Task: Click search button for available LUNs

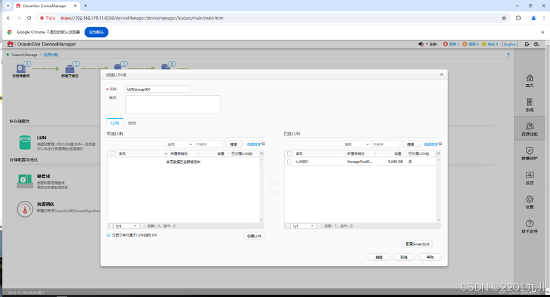Action: (x=233, y=144)
